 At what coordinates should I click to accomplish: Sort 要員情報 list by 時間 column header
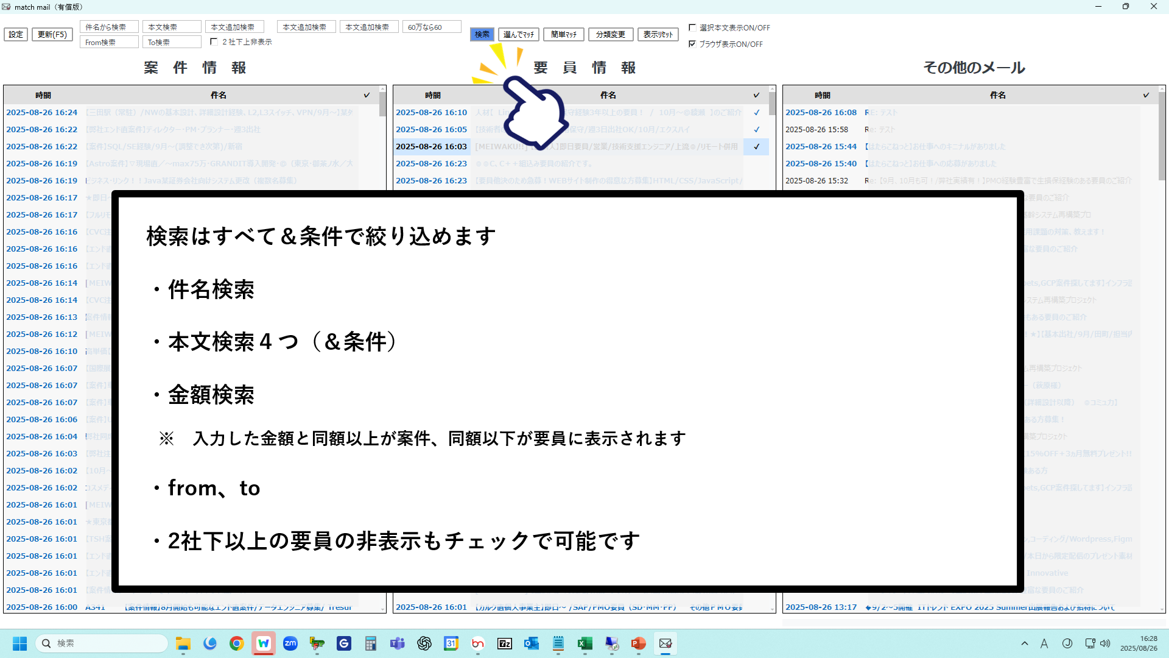433,95
